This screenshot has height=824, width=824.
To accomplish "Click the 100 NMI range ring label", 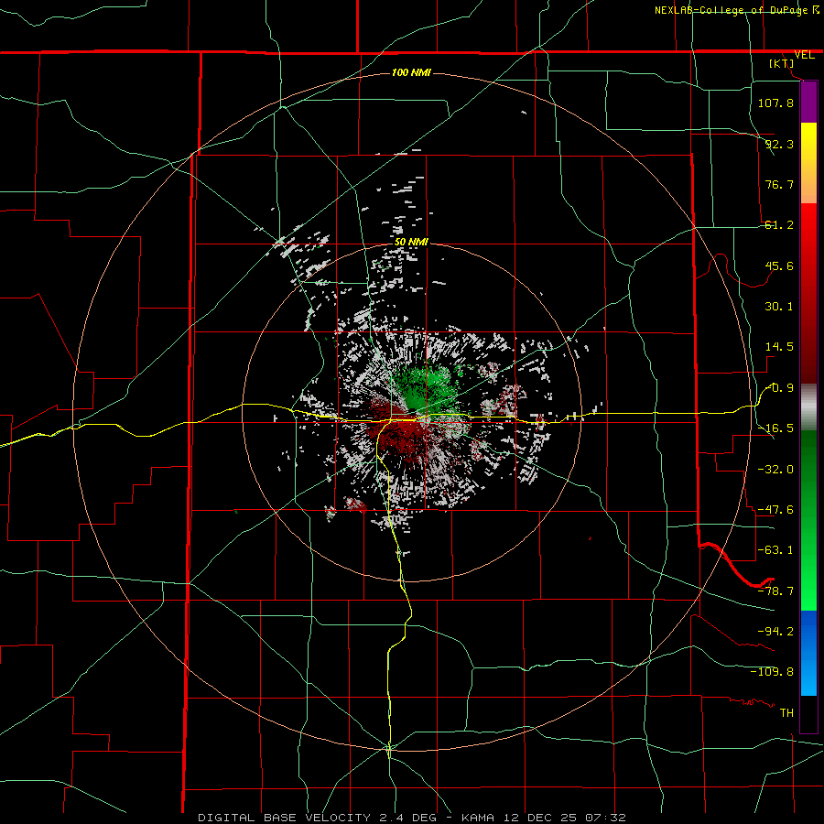I will coord(411,72).
